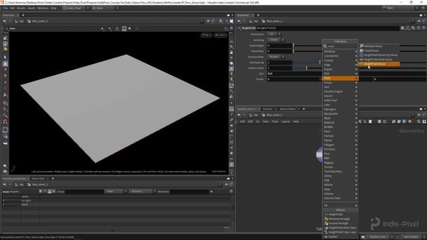Expand the Volume Paint category
The image size is (427, 240).
(340, 198)
